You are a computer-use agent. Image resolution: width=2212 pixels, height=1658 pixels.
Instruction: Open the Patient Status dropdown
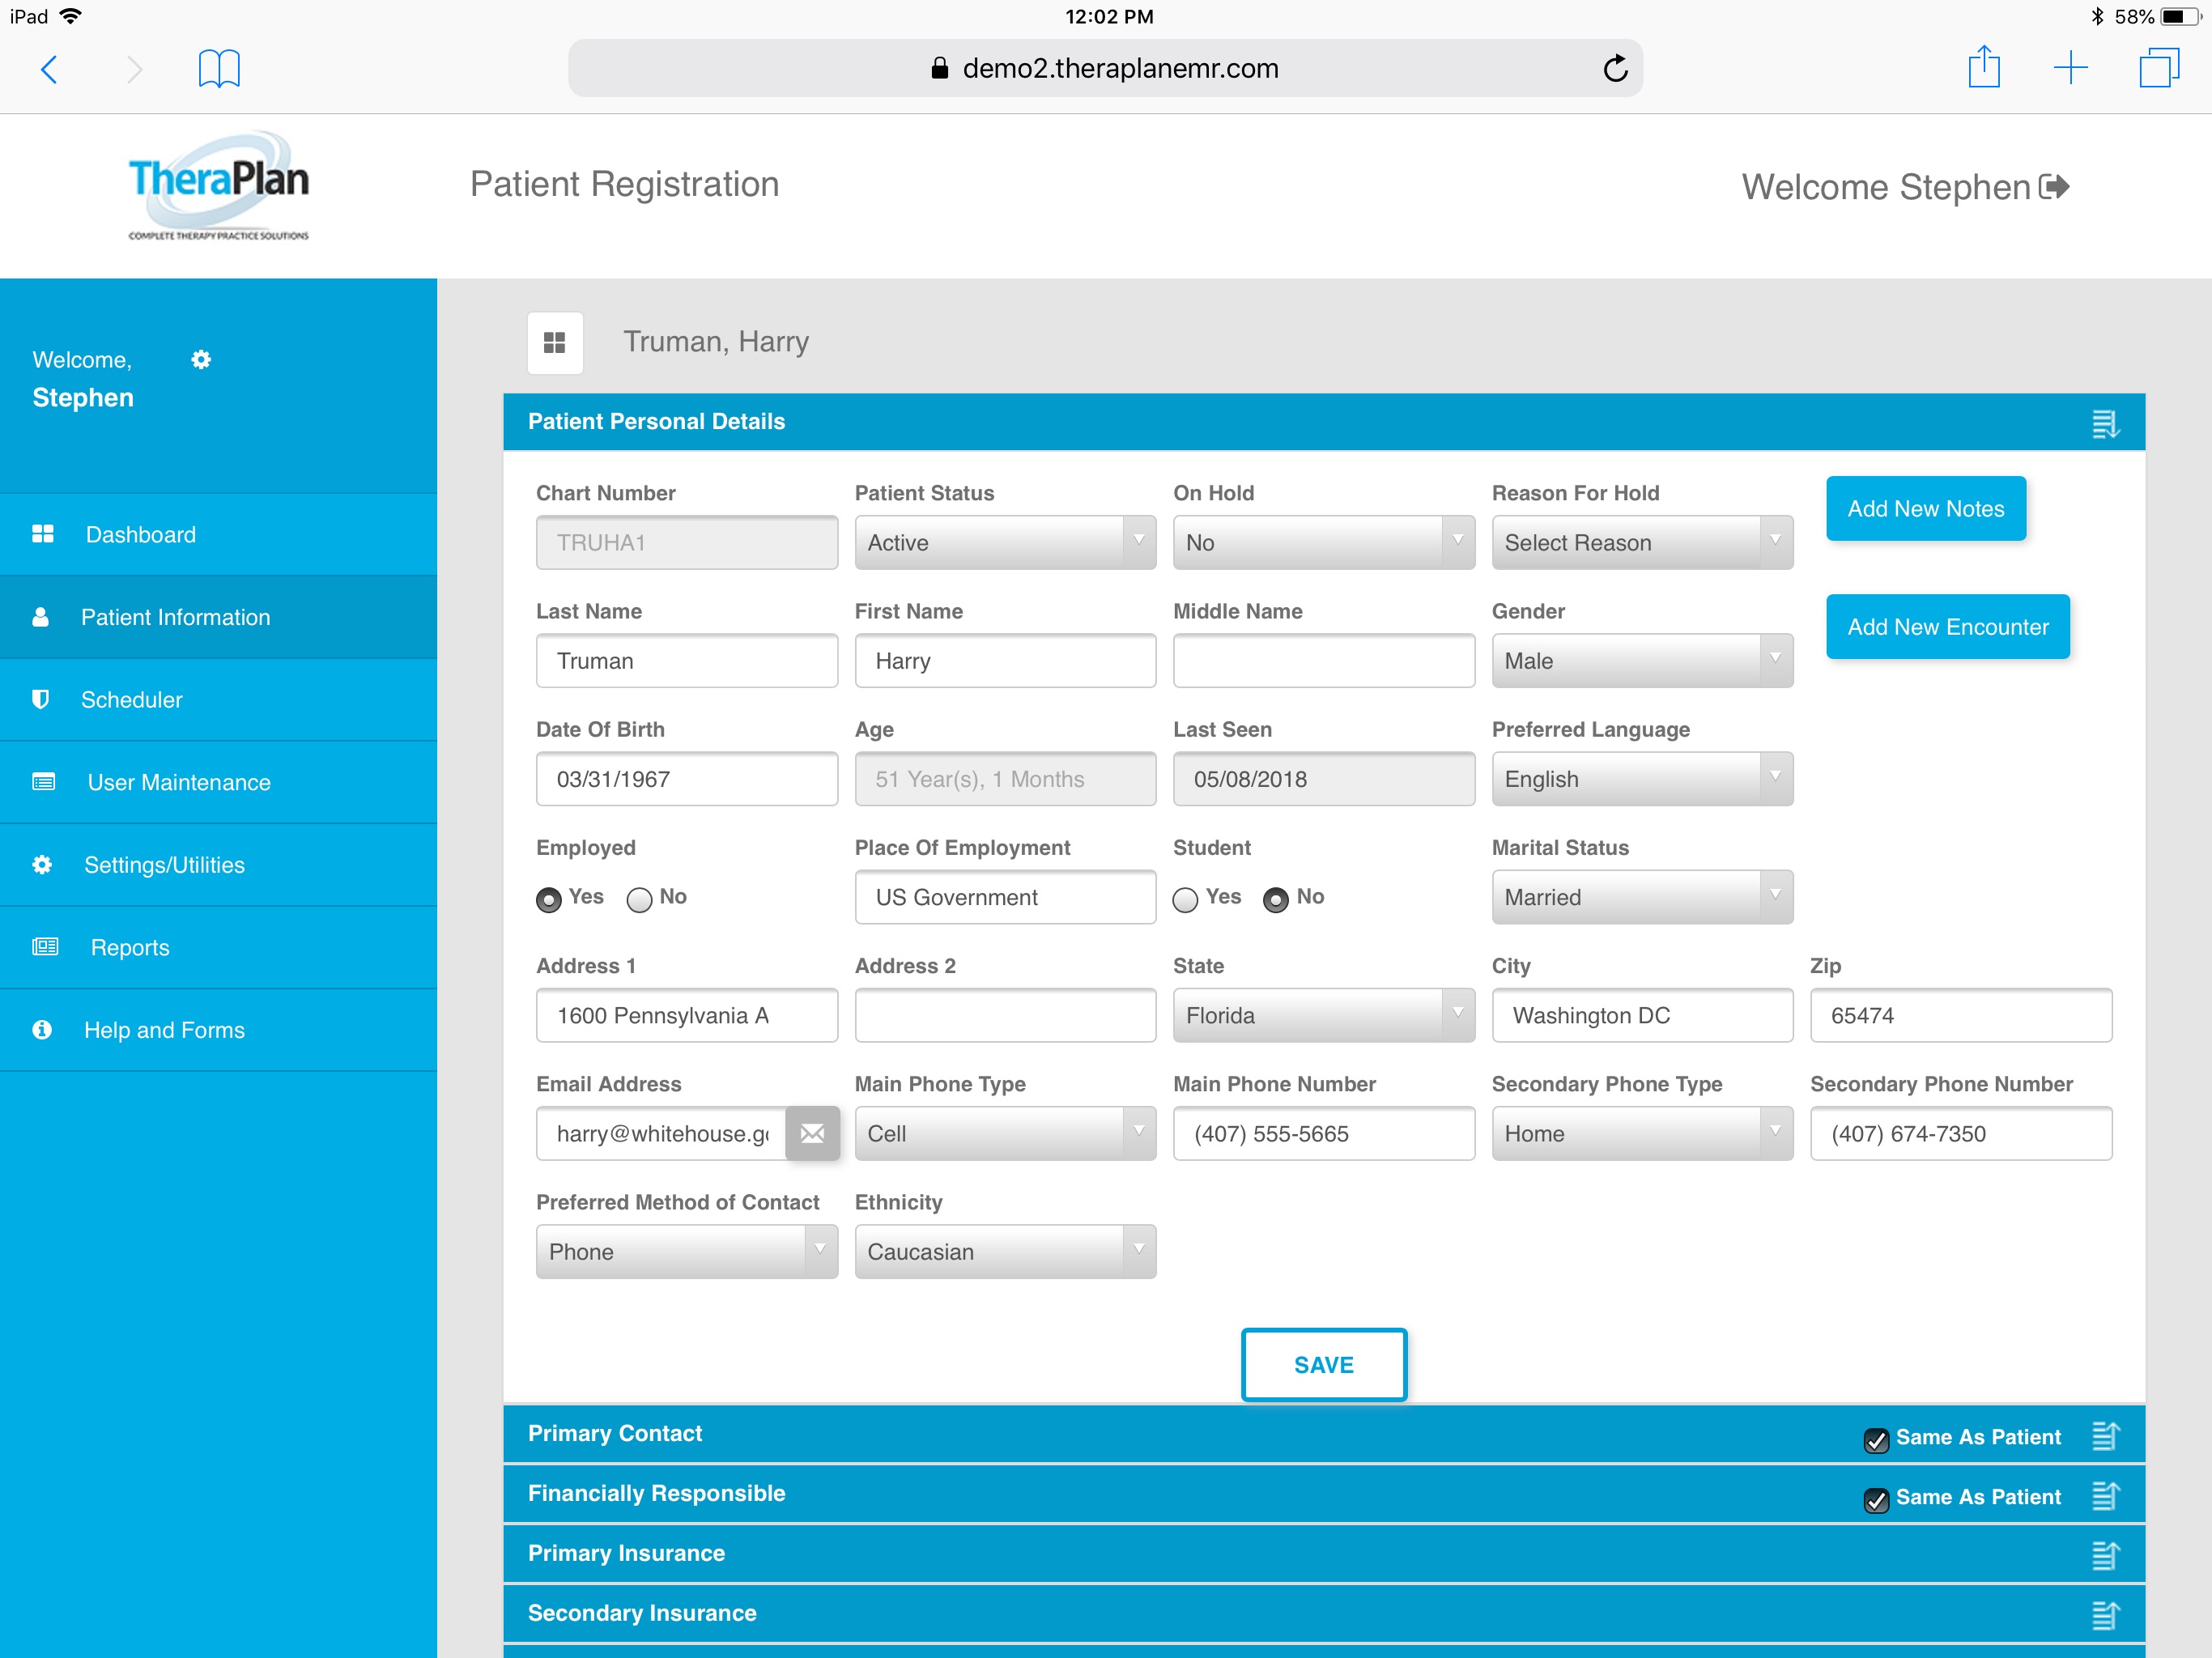pos(1005,543)
